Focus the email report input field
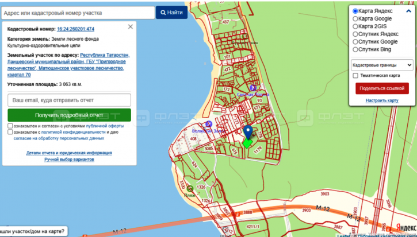This screenshot has height=237, width=417. pos(69,100)
